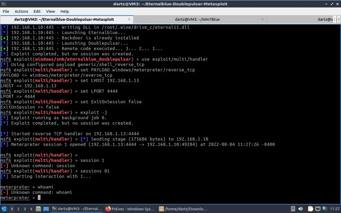Click 'use exploit/multi/handler' command
The width and height of the screenshot is (341, 213).
[x=175, y=59]
